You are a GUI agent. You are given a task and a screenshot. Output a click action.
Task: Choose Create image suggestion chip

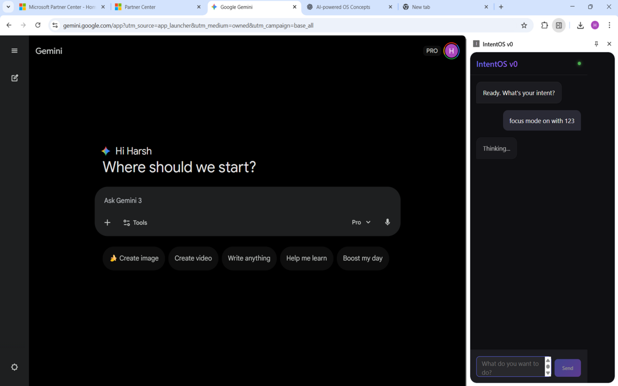click(x=134, y=258)
